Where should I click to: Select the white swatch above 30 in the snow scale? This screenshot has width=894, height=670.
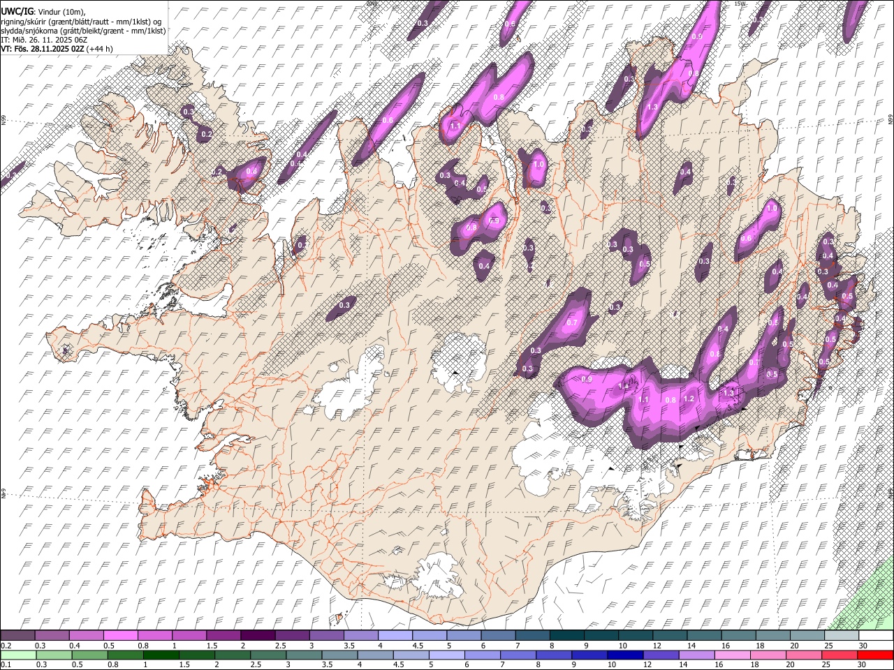coord(876,635)
